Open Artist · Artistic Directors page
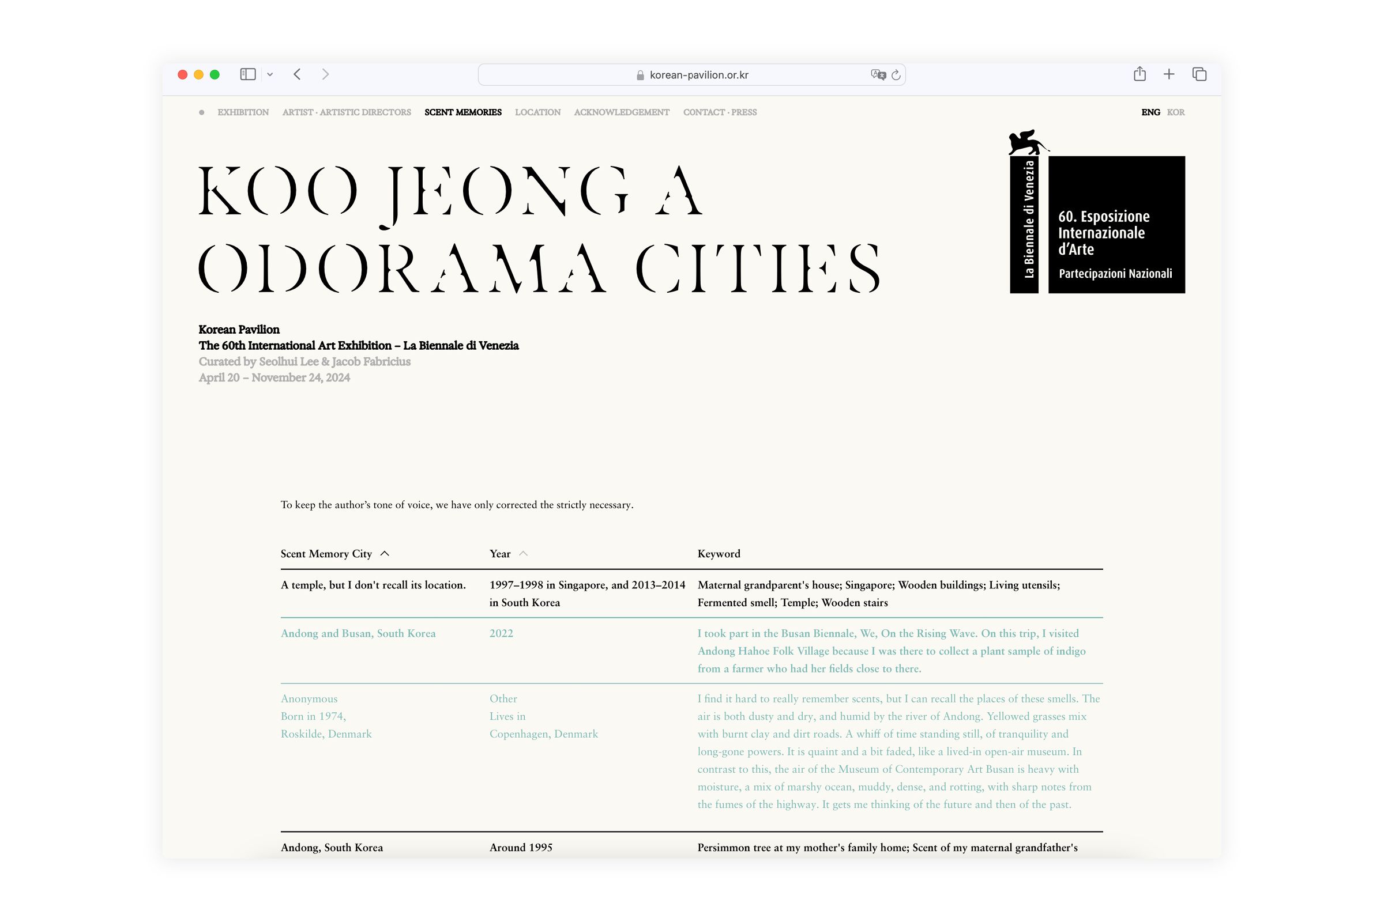The width and height of the screenshot is (1384, 922). pyautogui.click(x=347, y=112)
